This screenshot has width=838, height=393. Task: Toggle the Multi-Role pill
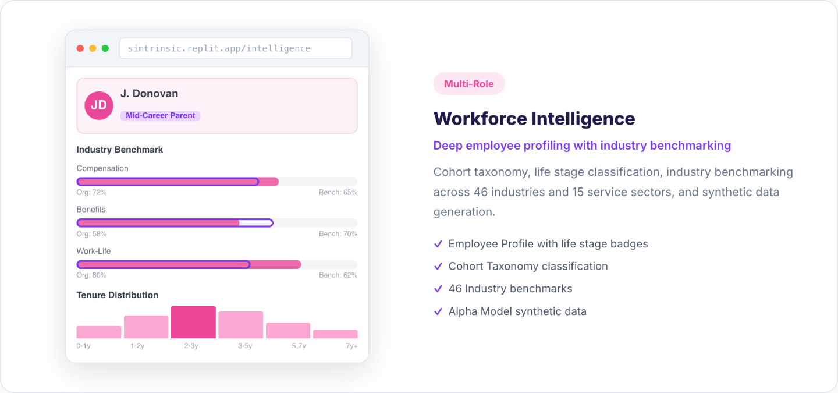pyautogui.click(x=469, y=83)
